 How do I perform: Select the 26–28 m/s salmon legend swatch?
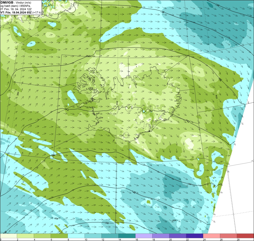pos(228,236)
